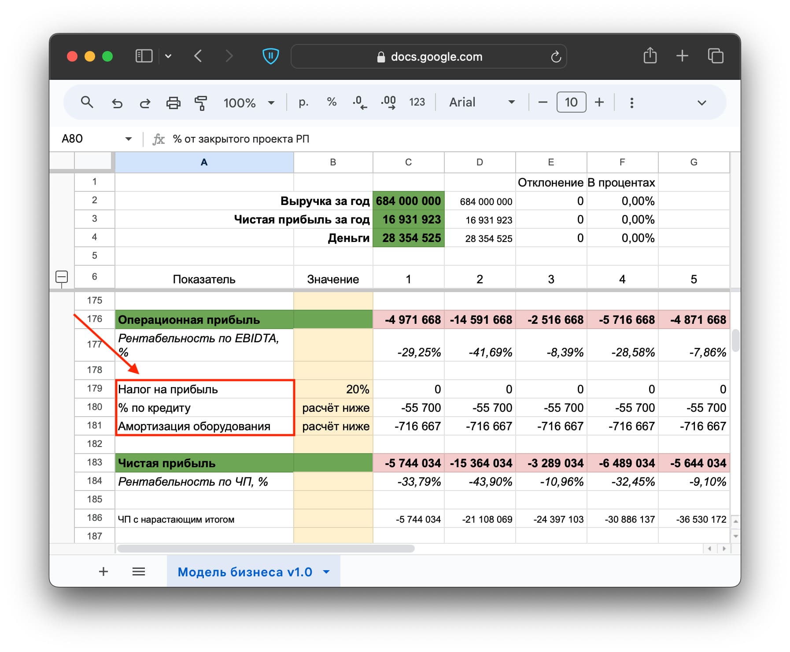
Task: Click the undo arrow icon
Action: coord(117,103)
